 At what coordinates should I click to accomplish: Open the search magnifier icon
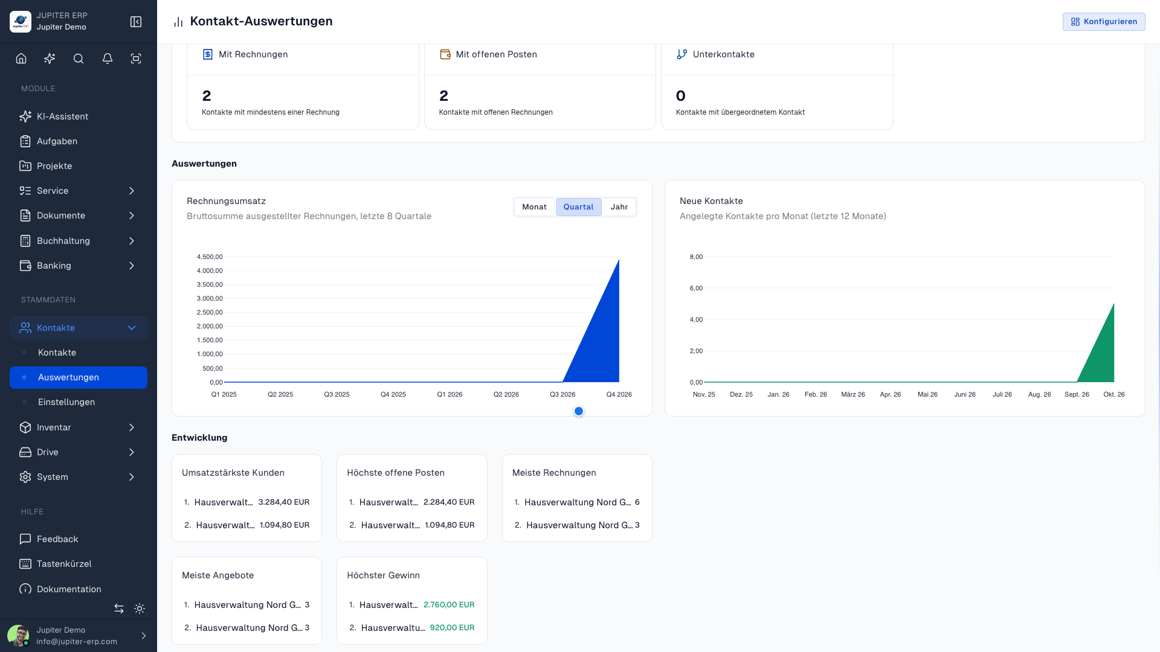click(x=79, y=59)
